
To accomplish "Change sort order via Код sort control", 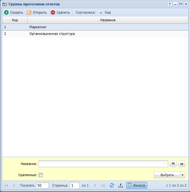I will (105, 12).
